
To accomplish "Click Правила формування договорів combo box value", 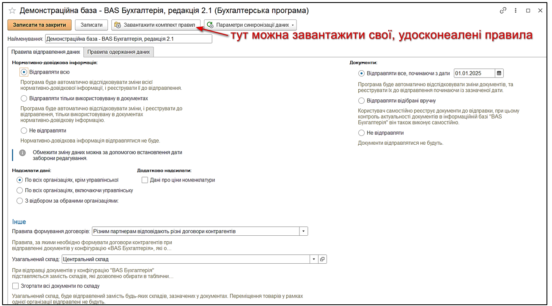I will point(195,232).
